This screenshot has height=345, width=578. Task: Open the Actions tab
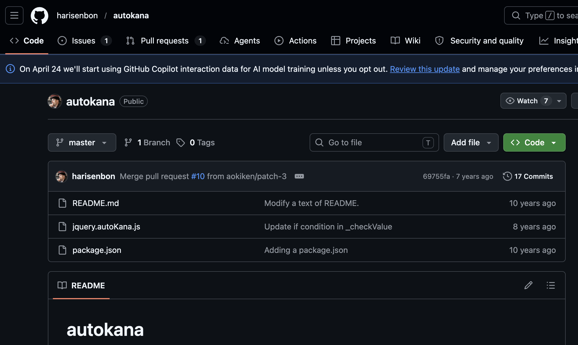pos(295,41)
